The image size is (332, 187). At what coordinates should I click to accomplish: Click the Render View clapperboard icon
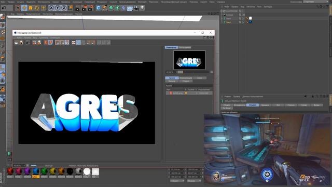[x=78, y=8]
